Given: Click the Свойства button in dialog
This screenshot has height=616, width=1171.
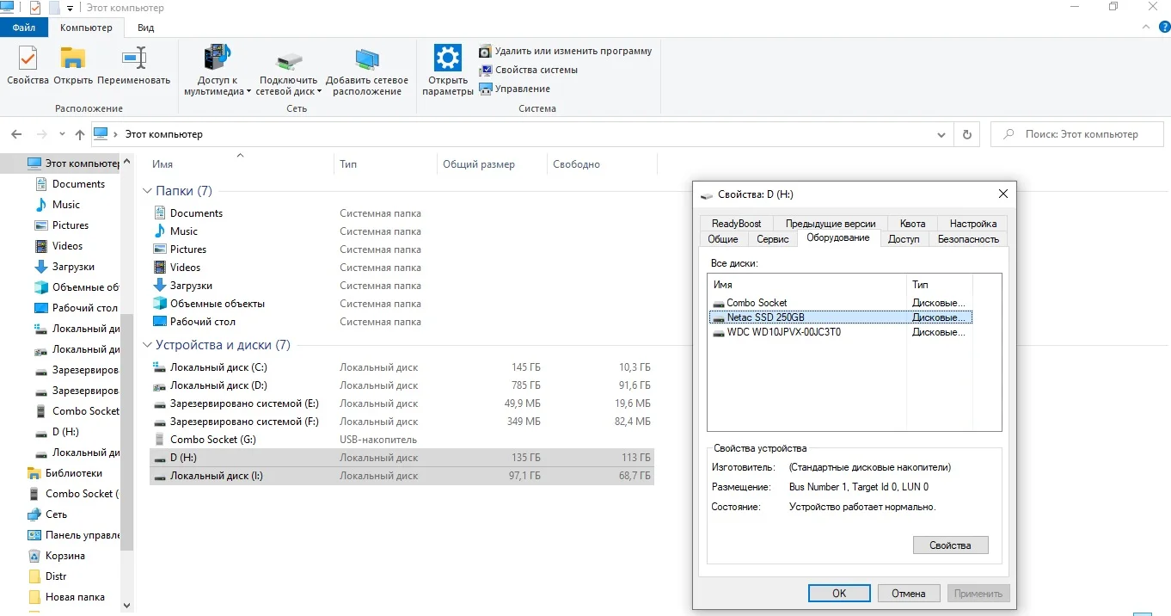Looking at the screenshot, I should pos(950,545).
